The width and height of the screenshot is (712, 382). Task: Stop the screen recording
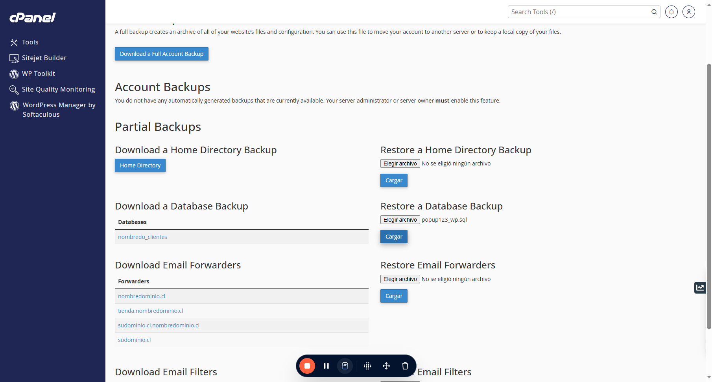point(307,366)
